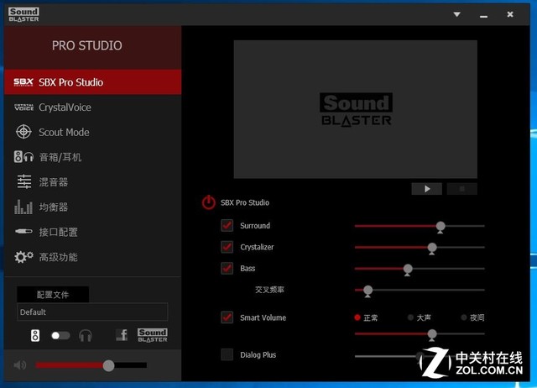Click the CrystalVoice logo icon
Viewport: 537px width, 388px height.
point(23,107)
